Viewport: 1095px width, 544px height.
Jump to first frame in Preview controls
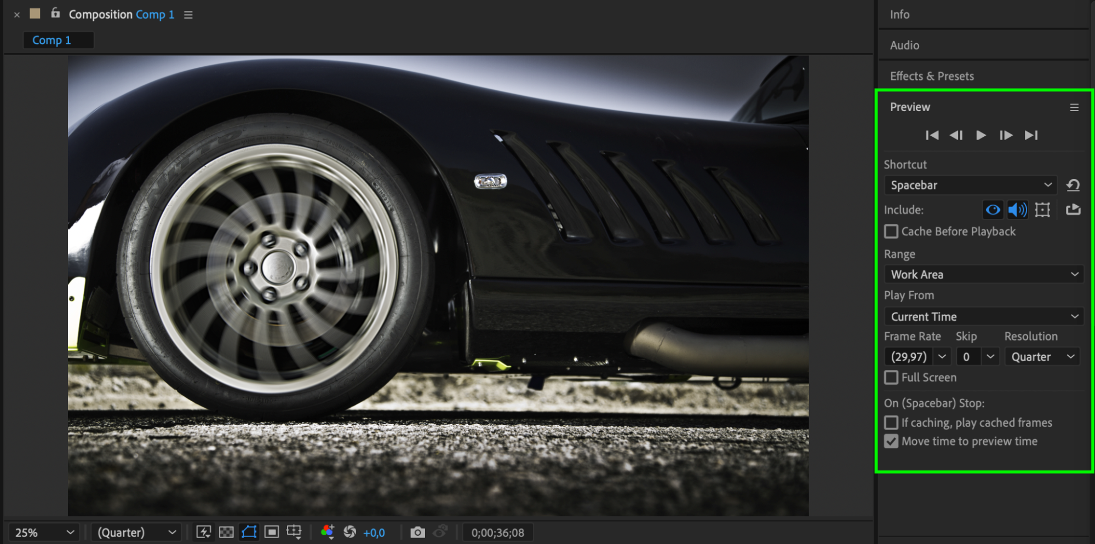pyautogui.click(x=932, y=135)
